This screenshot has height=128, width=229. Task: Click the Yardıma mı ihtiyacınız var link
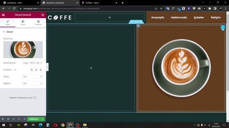(23, 98)
